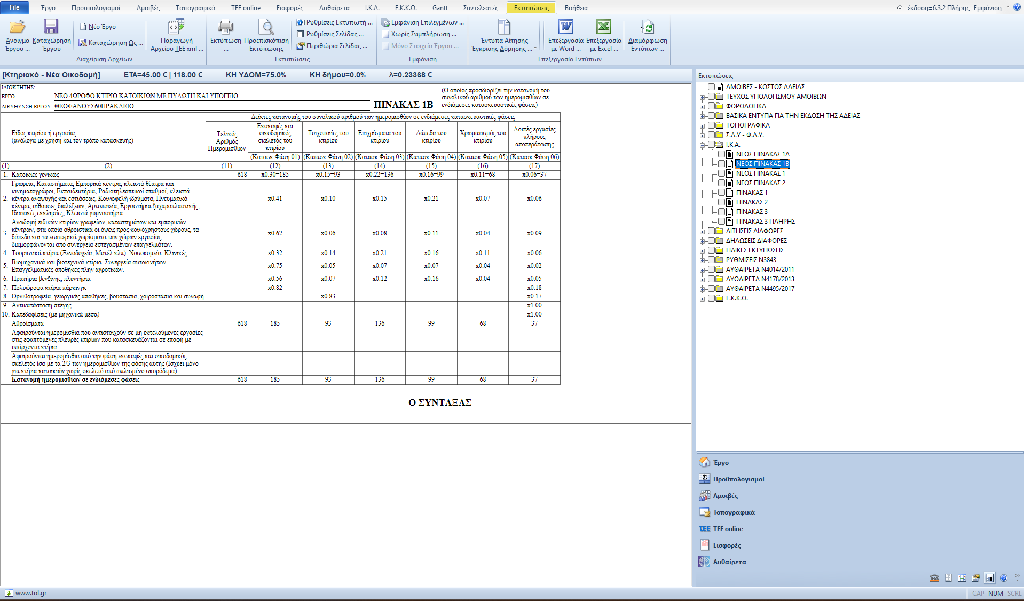The height and width of the screenshot is (601, 1024).
Task: Expand the ΤΟΠΟΓΡΑΦΙΚΑ folder node
Action: coord(703,126)
